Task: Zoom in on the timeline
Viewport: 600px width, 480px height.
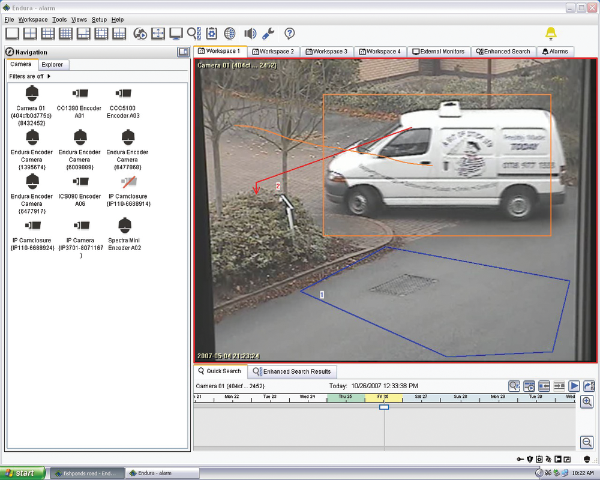Action: (587, 401)
